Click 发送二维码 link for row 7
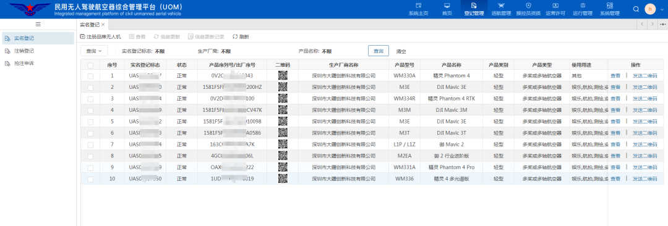The width and height of the screenshot is (668, 226). tap(644, 144)
